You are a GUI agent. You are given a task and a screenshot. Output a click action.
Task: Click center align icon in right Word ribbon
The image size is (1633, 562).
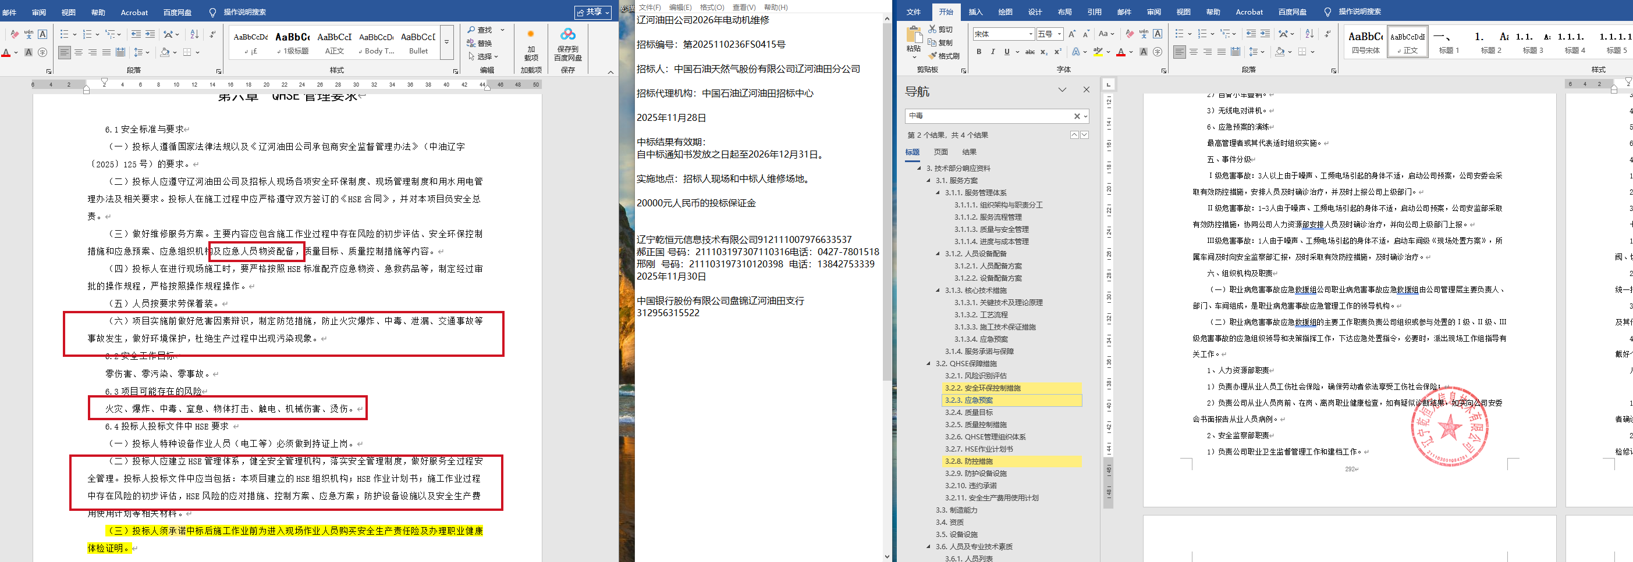pos(1194,52)
